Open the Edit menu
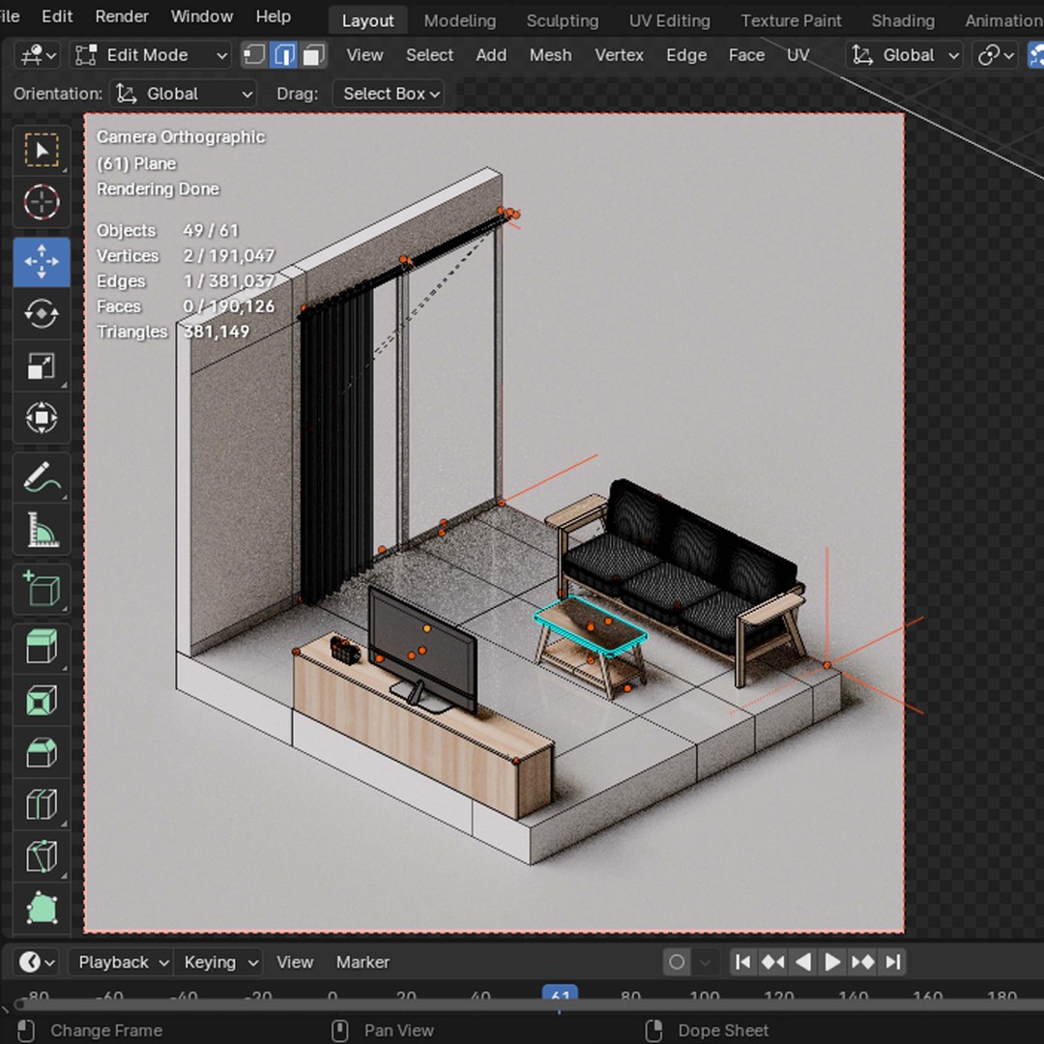 (57, 16)
